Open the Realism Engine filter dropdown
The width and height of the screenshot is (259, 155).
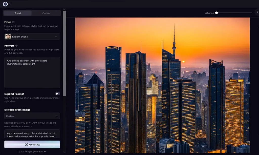point(56,36)
